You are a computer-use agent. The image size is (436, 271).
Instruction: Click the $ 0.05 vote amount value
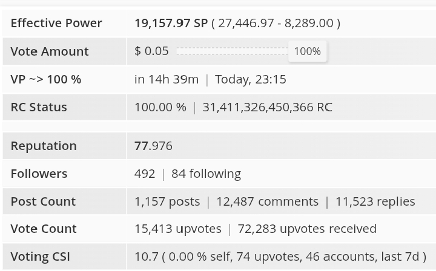[x=151, y=51]
